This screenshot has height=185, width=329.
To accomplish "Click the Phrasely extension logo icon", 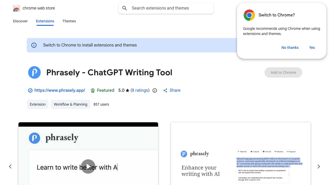I will tap(34, 72).
